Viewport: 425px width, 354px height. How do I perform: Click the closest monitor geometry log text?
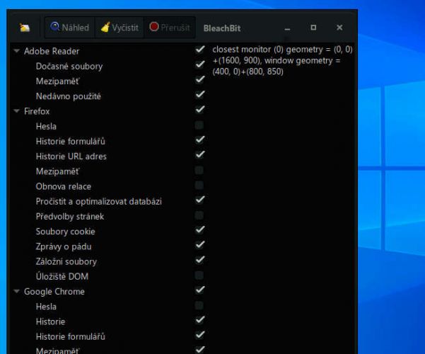[282, 61]
